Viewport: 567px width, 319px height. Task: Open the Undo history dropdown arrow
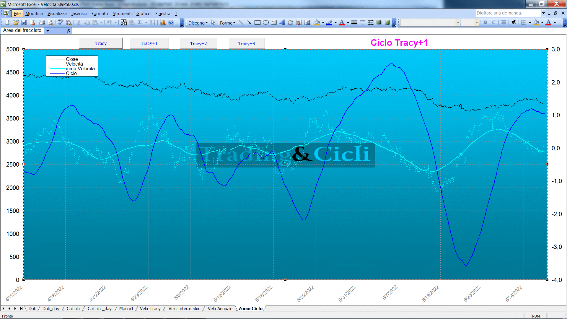(x=115, y=22)
